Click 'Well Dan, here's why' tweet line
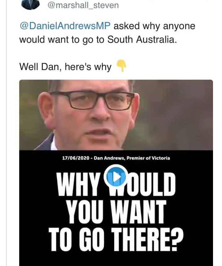Screen dimensions: 222x266 pos(65,67)
